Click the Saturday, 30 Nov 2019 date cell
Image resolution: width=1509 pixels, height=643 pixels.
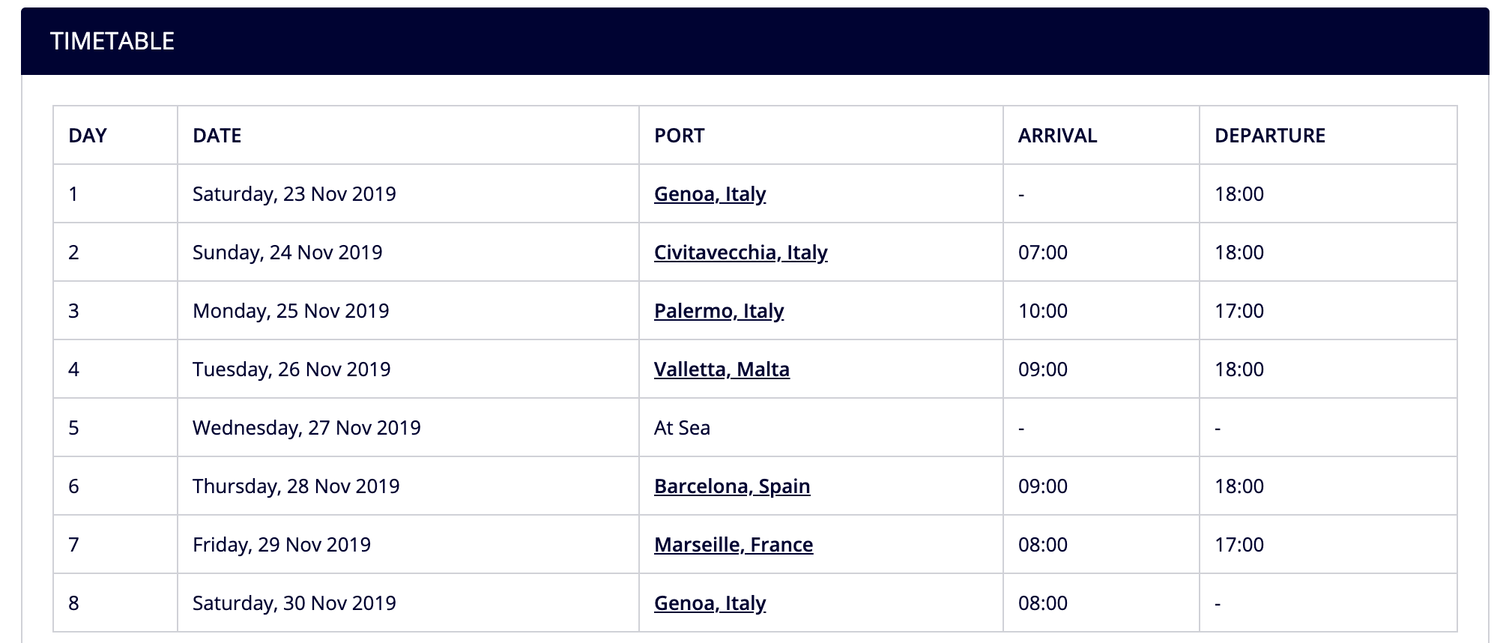coord(408,603)
